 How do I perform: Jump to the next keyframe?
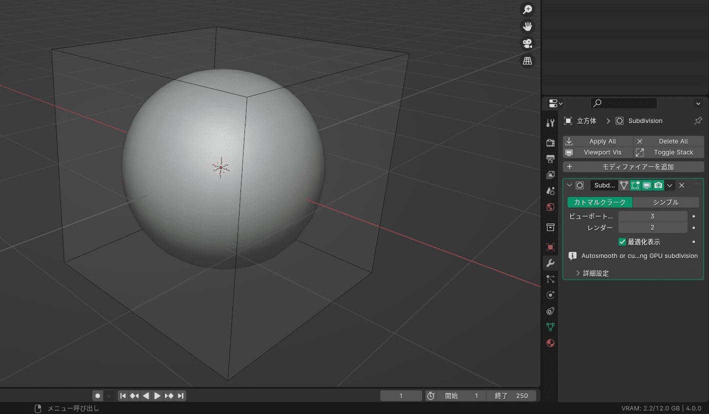pos(169,396)
